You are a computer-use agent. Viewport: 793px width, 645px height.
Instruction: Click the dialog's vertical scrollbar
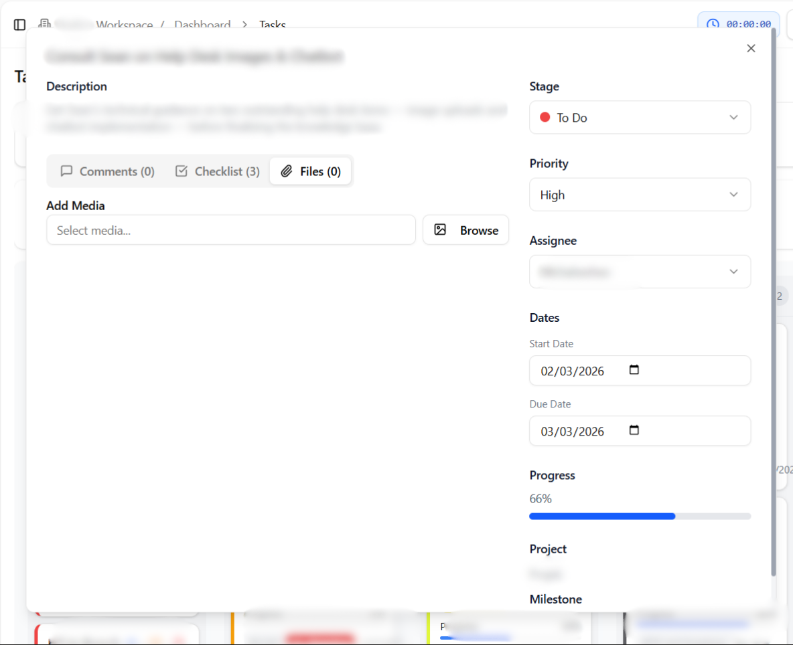pos(774,301)
